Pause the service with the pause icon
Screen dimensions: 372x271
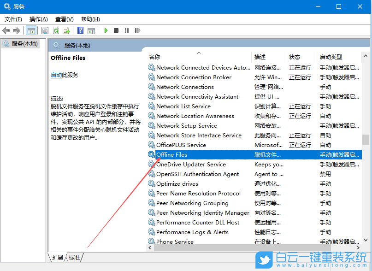coord(127,30)
